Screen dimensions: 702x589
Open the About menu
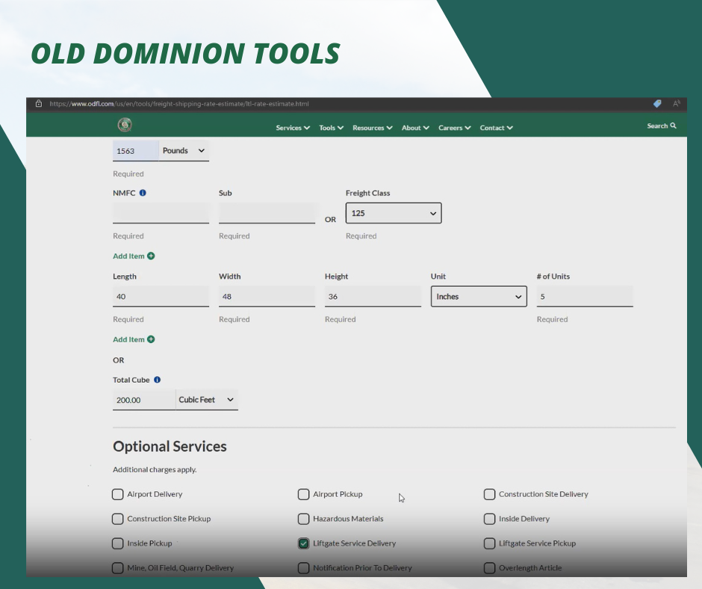coord(415,128)
